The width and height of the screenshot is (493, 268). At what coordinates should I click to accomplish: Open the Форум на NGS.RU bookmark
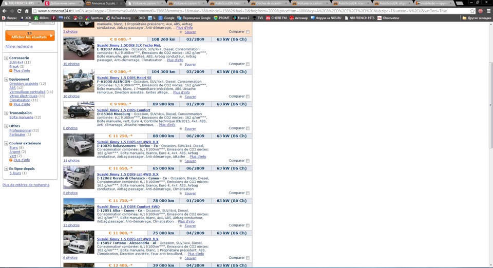(326, 18)
